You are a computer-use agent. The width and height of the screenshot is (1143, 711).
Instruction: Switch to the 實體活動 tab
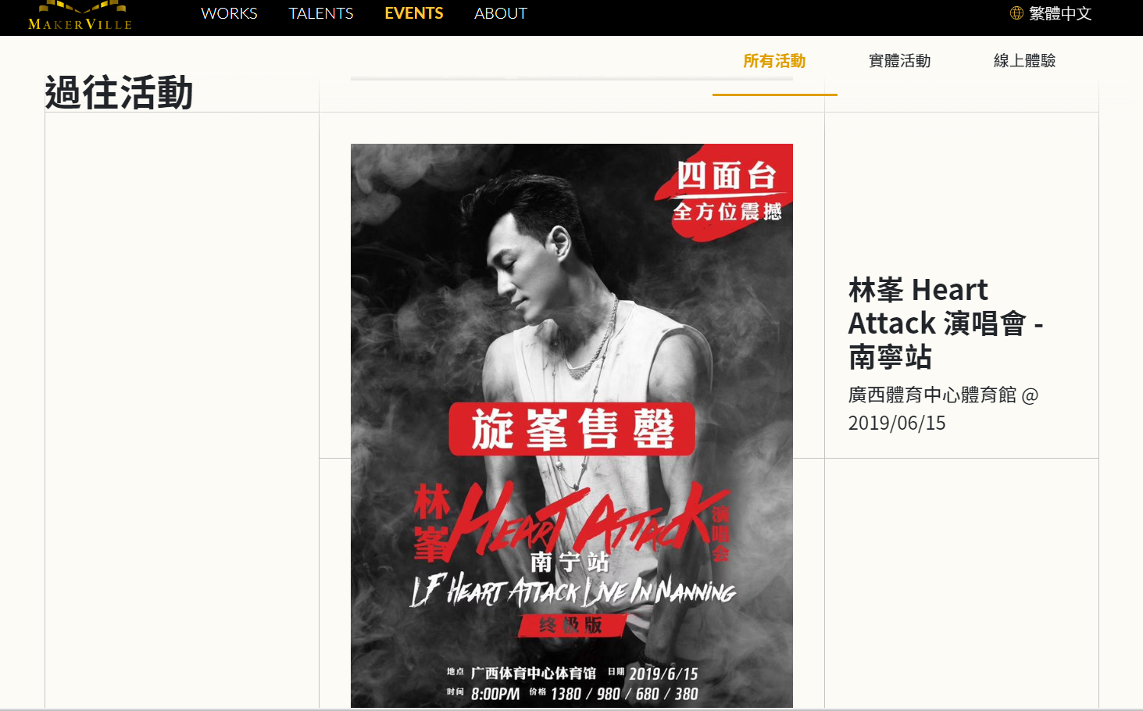[x=899, y=61]
